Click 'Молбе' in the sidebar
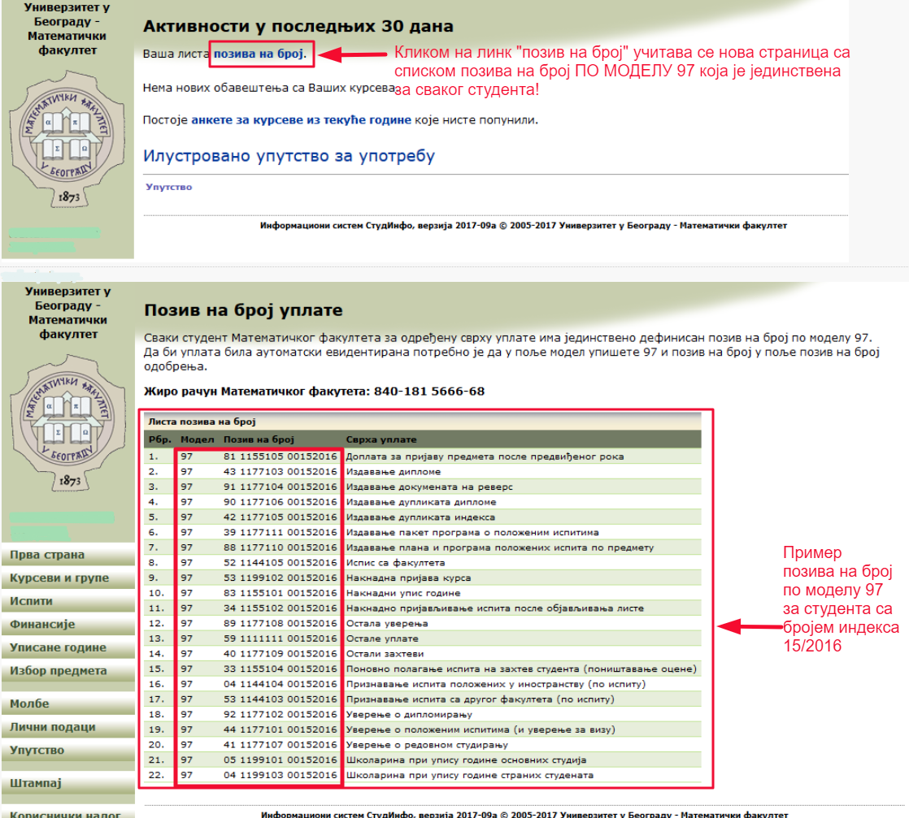909x818 pixels. pos(29,703)
